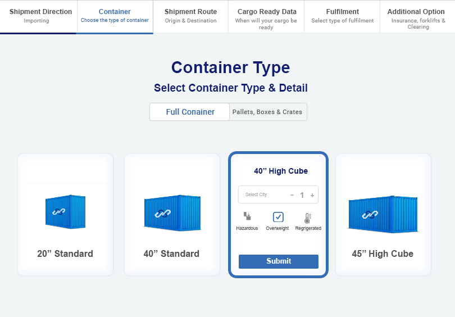Decrease quantity with the minus button
This screenshot has height=317, width=455.
tap(292, 195)
